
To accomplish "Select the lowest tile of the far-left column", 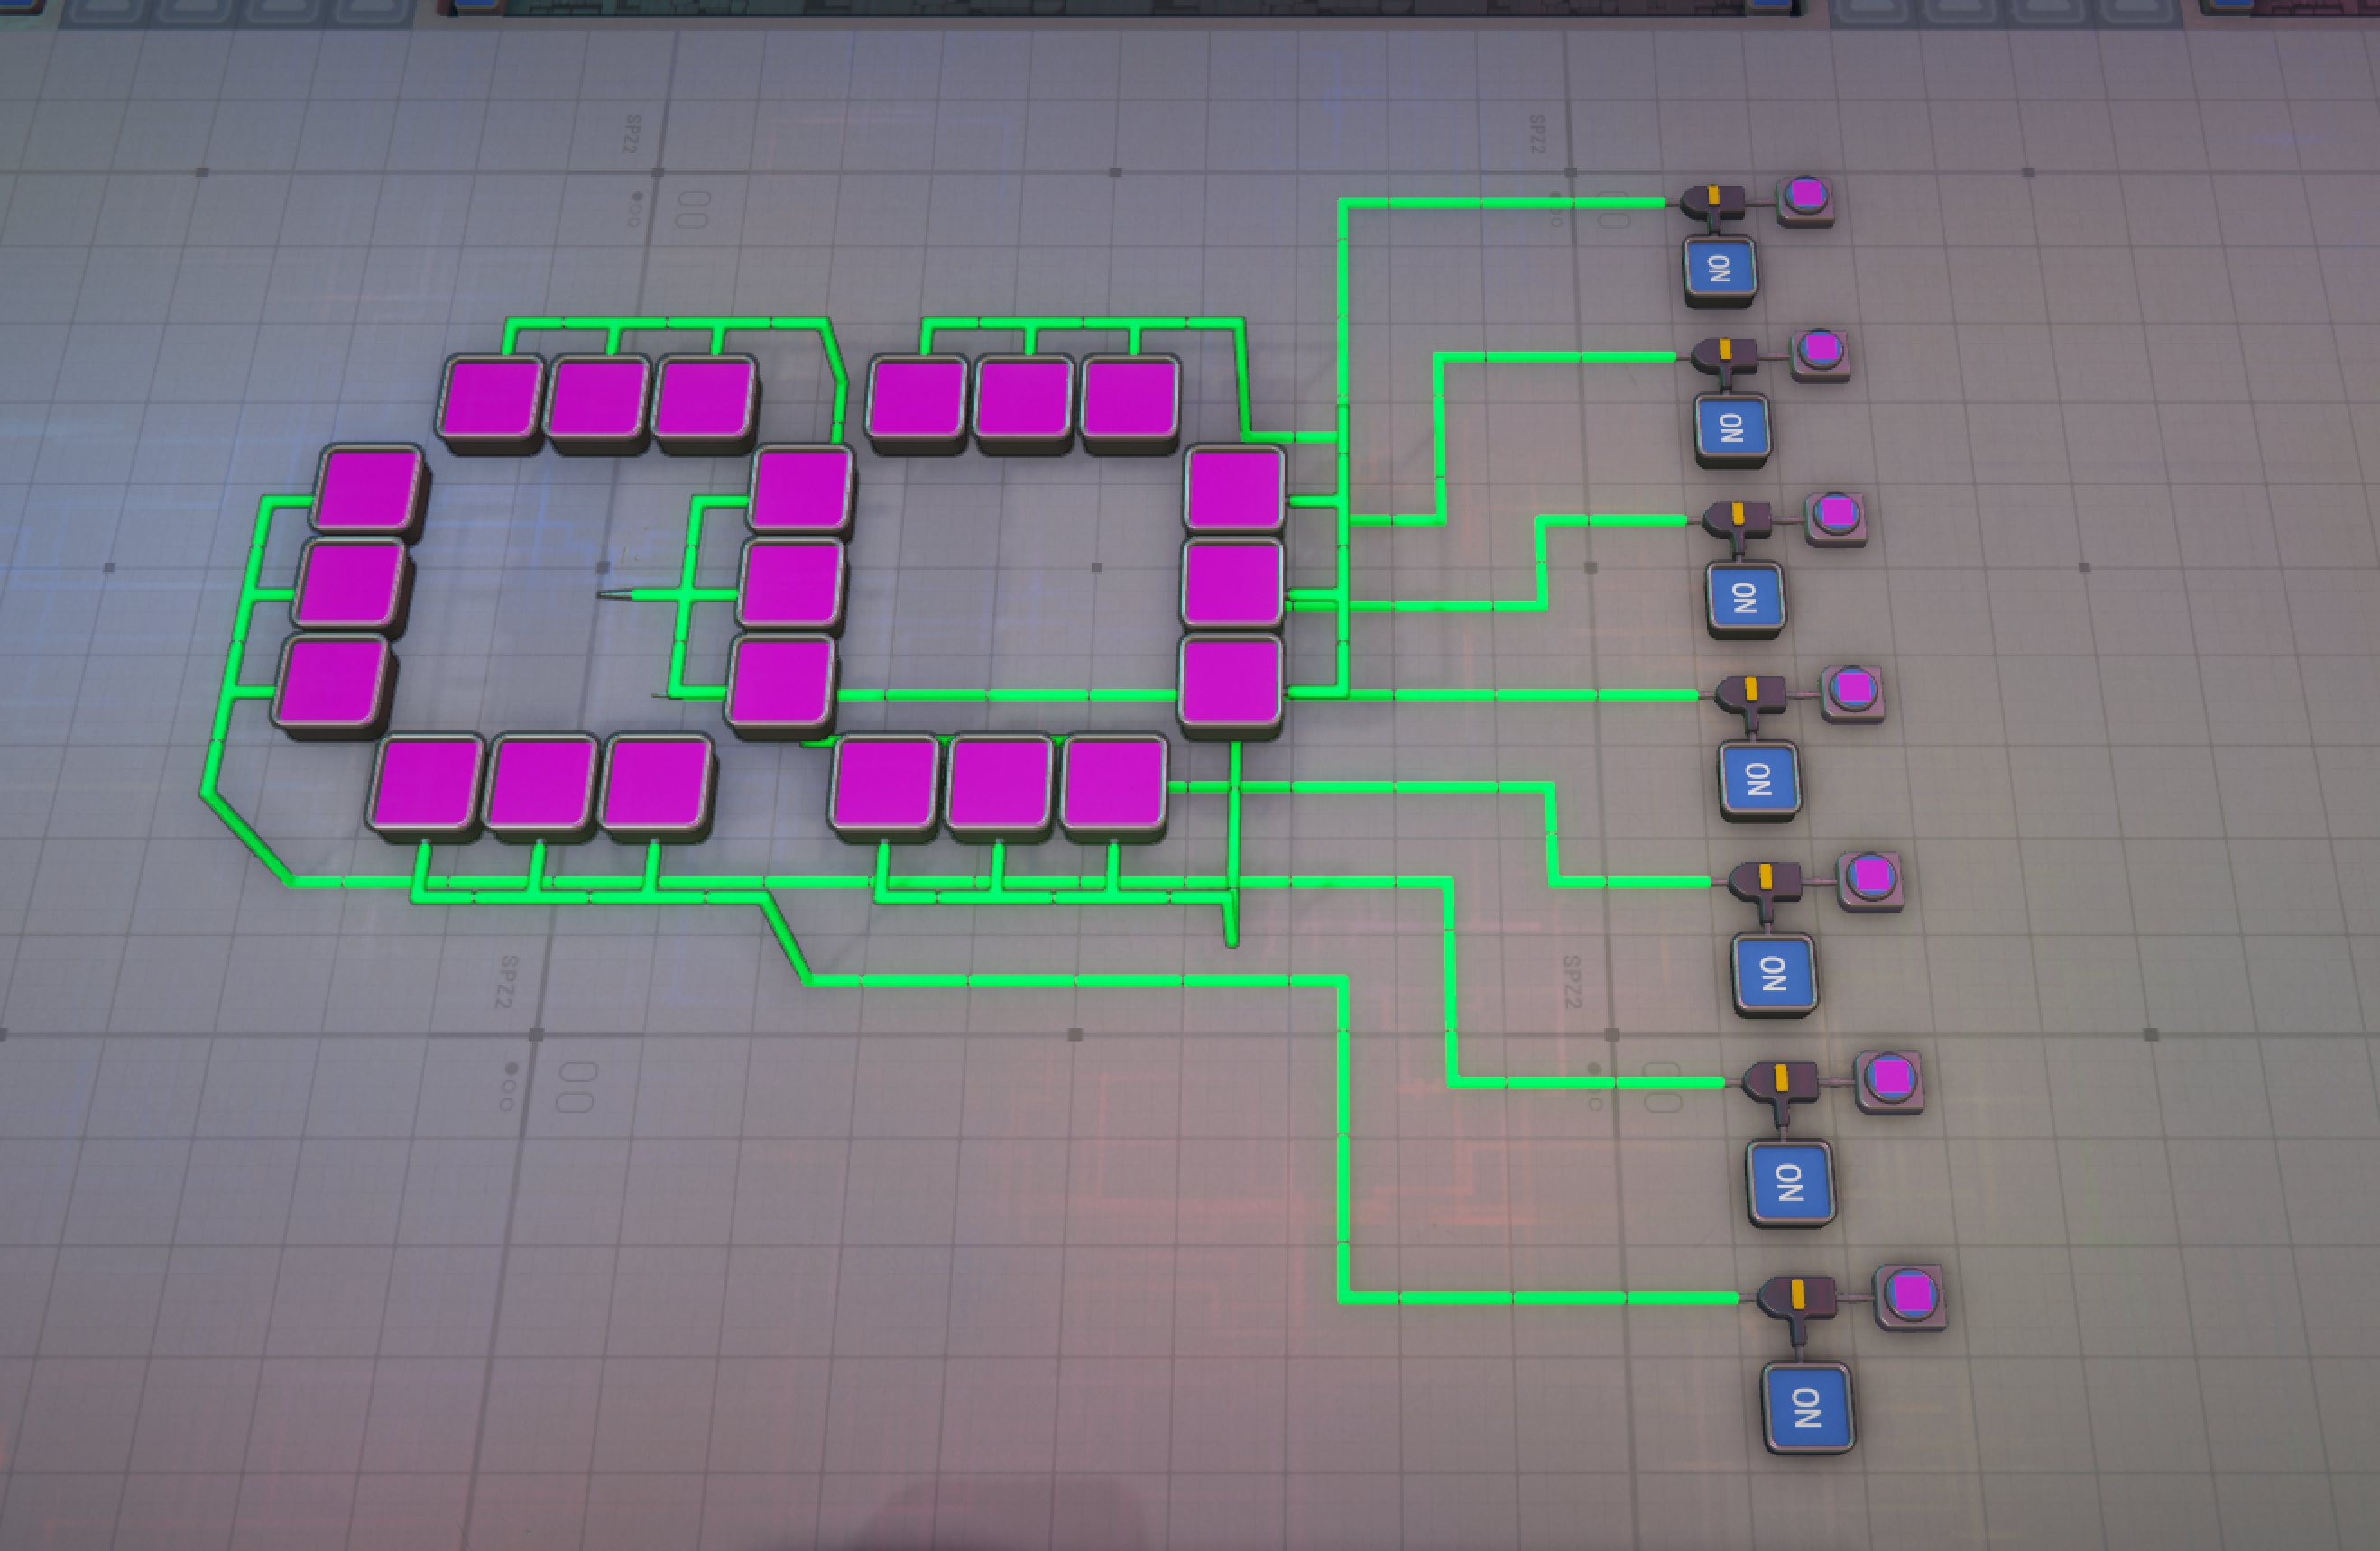I will pos(331,682).
